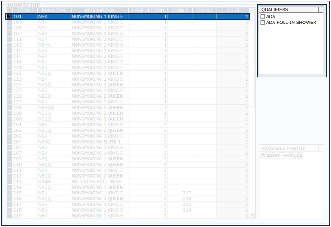Sort by HSKP SECTION column header
Image resolution: width=331 pixels, height=227 pixels.
148,11
